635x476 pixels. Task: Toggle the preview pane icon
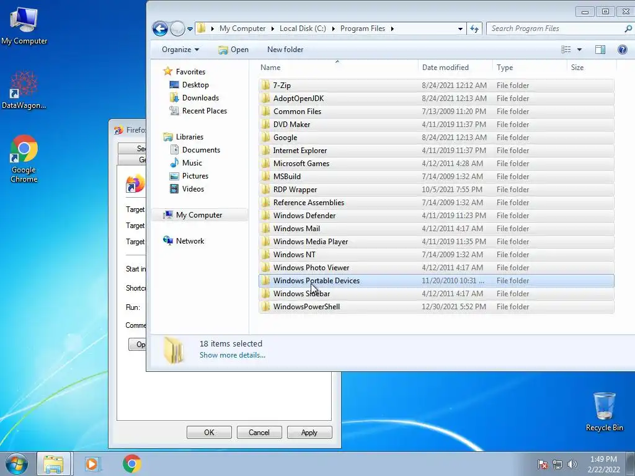[x=600, y=50]
